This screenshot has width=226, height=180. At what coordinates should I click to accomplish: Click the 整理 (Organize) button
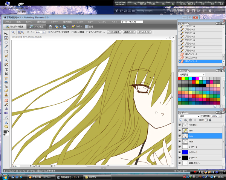coord(89,27)
